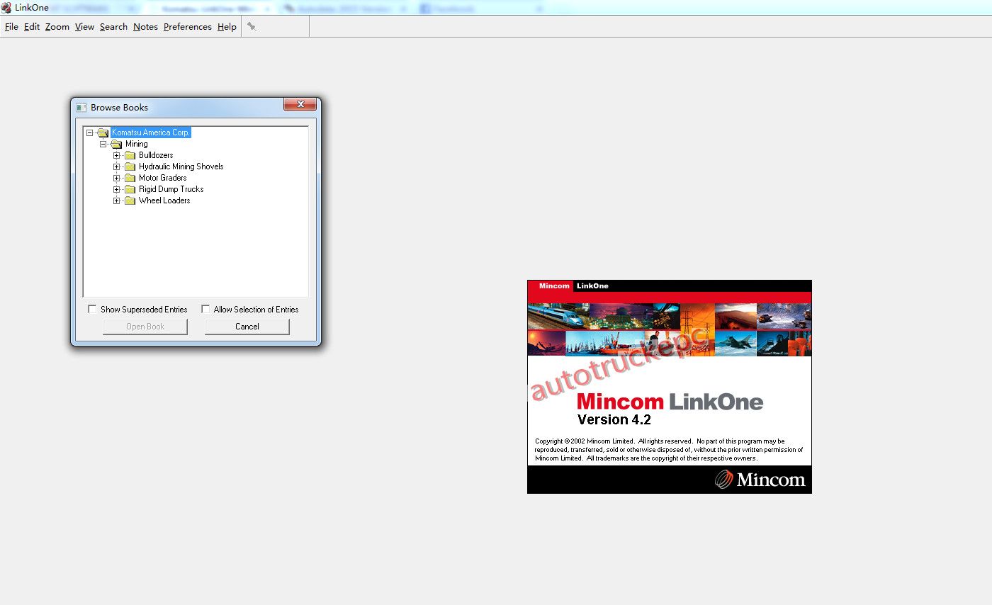This screenshot has height=605, width=992.
Task: Open the Preferences menu
Action: coord(188,27)
